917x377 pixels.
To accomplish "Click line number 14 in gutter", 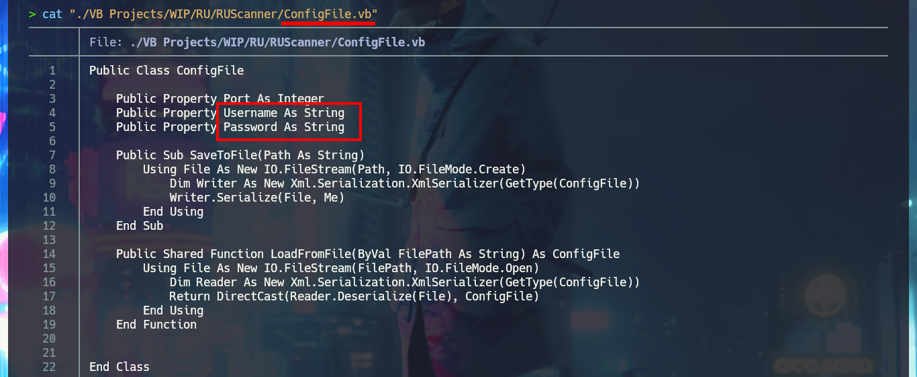I will click(x=49, y=254).
